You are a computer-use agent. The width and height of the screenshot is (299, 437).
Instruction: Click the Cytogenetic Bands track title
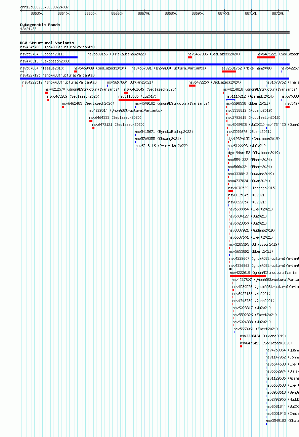(40, 25)
